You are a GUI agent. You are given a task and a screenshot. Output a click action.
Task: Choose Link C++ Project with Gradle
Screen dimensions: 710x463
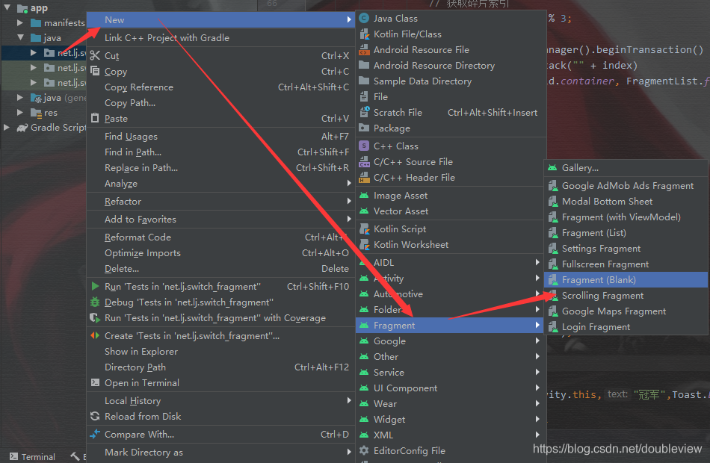[220, 38]
